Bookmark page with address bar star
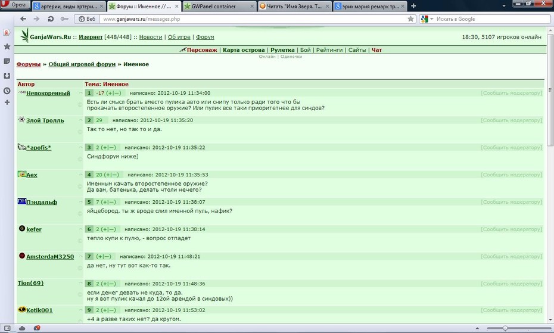This screenshot has height=333, width=554. point(410,19)
